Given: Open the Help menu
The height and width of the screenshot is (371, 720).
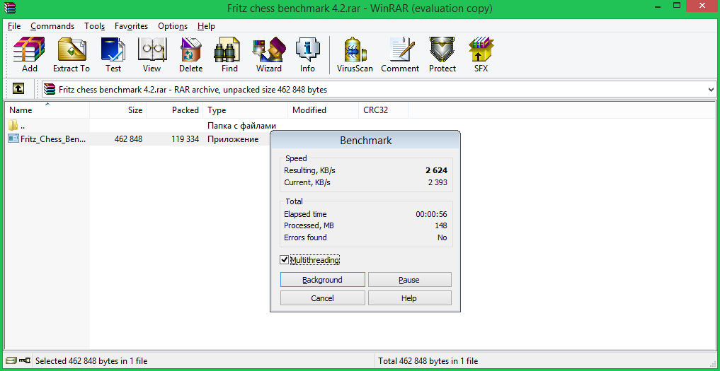Looking at the screenshot, I should [x=206, y=26].
